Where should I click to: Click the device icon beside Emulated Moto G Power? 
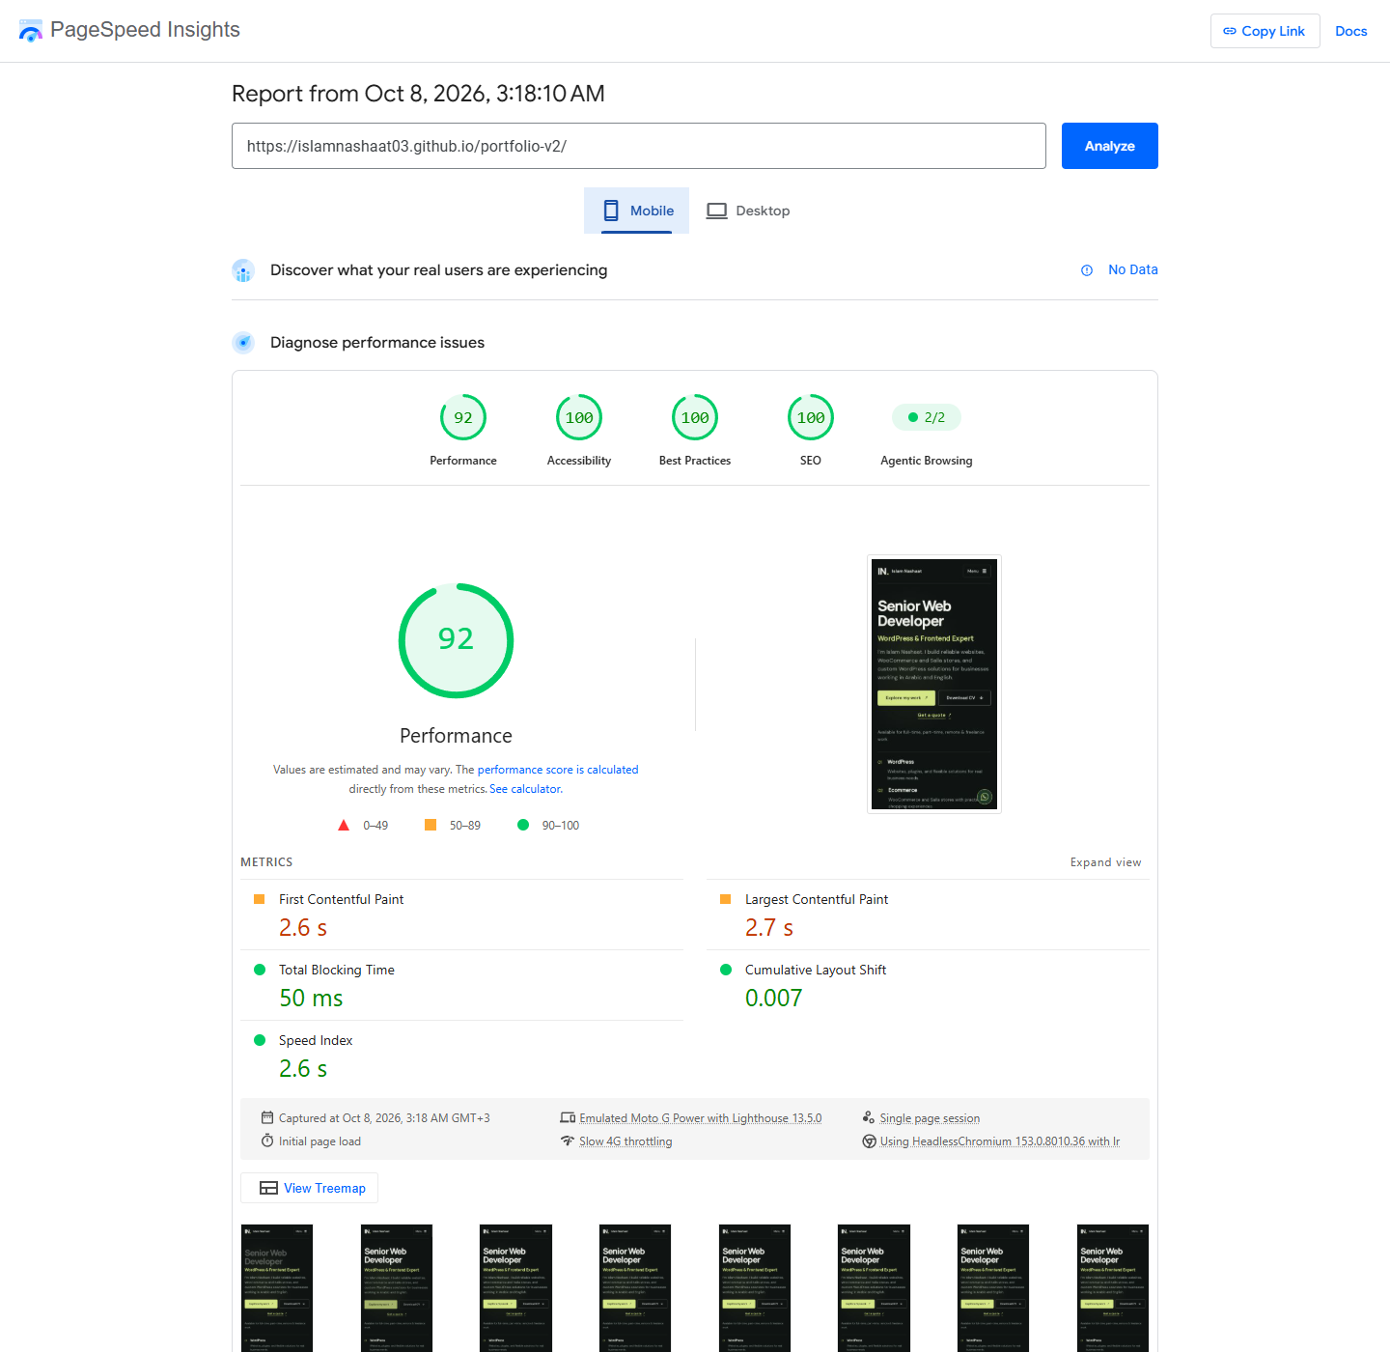pos(568,1117)
